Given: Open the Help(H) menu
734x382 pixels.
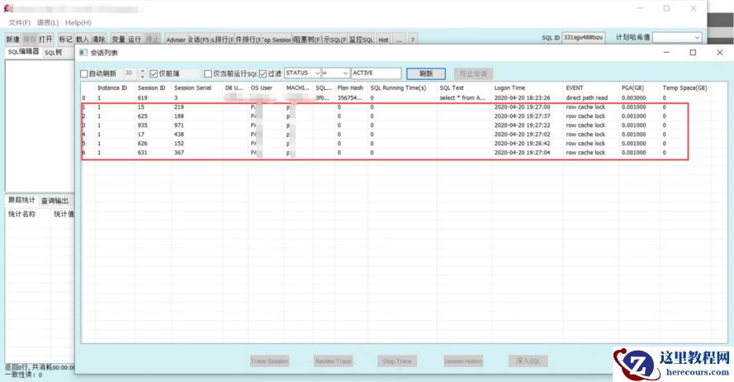Looking at the screenshot, I should pos(78,22).
